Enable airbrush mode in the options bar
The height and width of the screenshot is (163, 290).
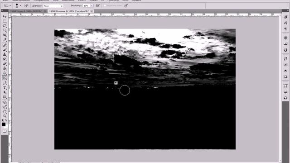(98, 6)
